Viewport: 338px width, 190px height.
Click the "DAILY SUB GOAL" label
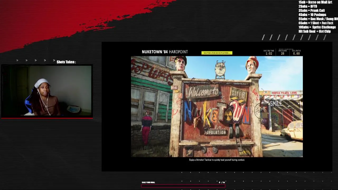(x=148, y=182)
